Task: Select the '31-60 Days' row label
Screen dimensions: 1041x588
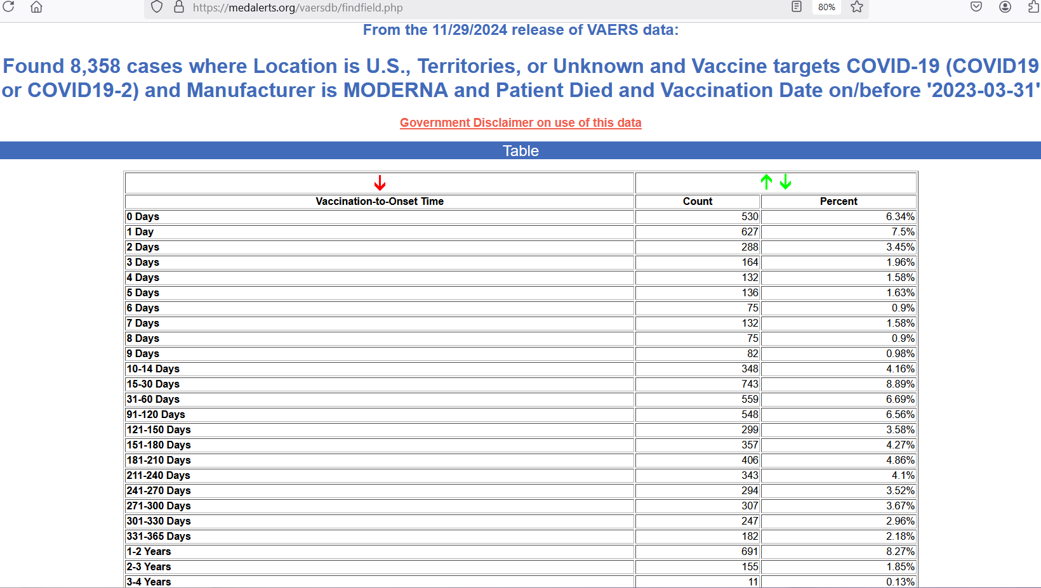Action: (153, 399)
